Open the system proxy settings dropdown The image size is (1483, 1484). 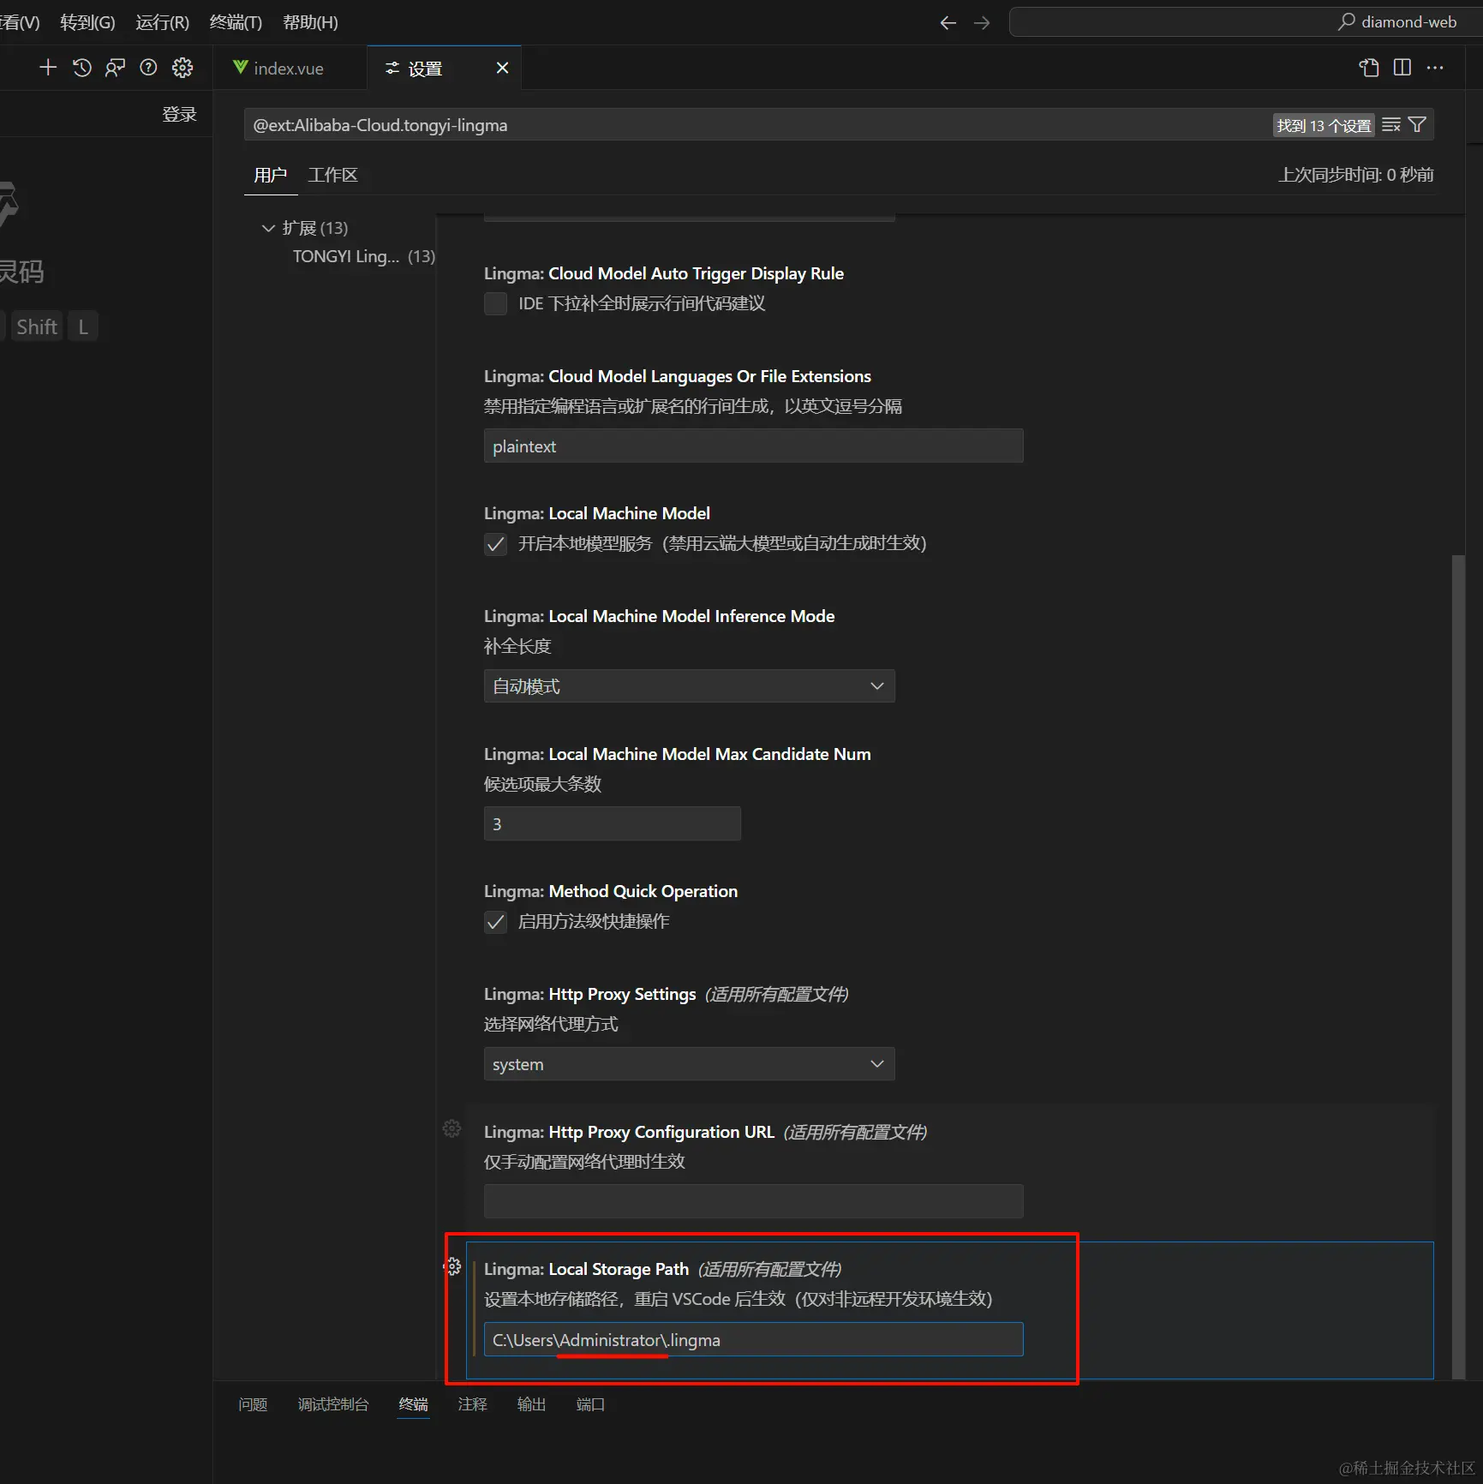(690, 1064)
